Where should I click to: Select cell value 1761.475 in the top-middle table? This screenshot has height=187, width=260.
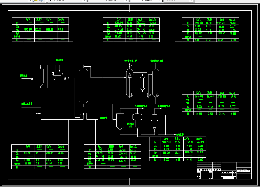141,33
